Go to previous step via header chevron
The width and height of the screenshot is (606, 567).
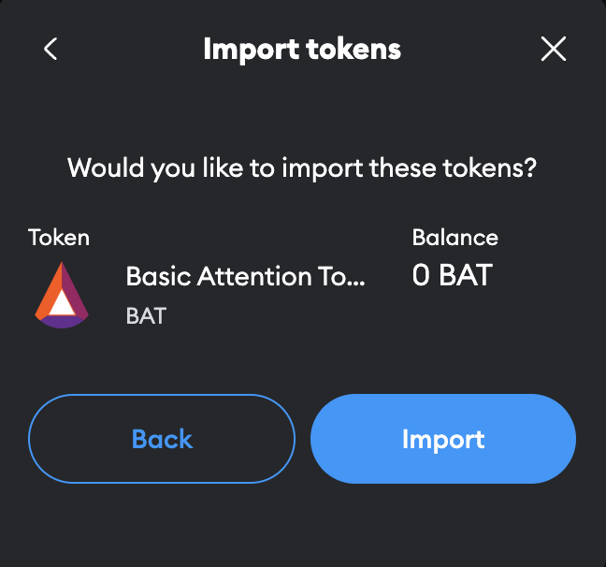(51, 49)
